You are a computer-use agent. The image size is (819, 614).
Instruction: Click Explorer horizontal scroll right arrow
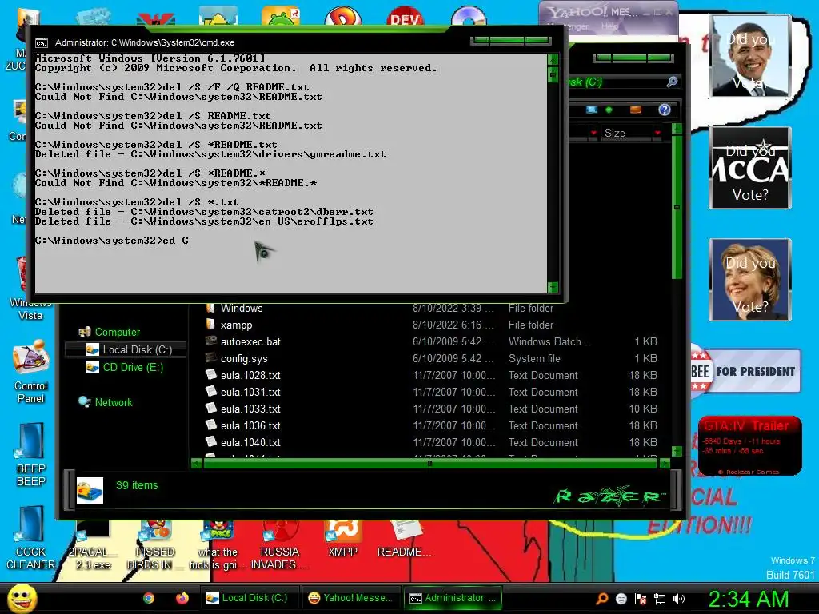(x=665, y=463)
